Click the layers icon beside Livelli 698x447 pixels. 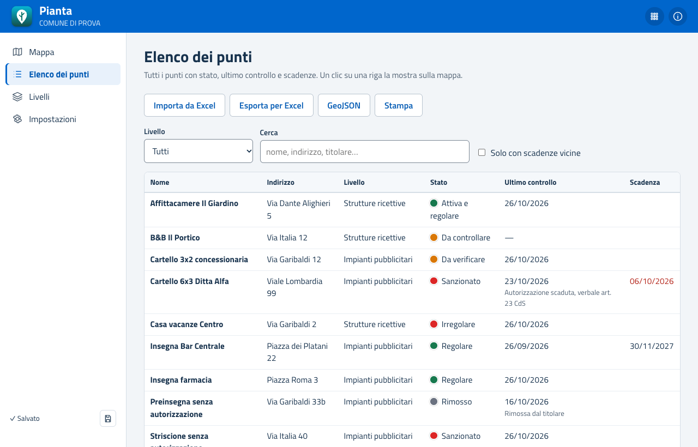(x=17, y=97)
